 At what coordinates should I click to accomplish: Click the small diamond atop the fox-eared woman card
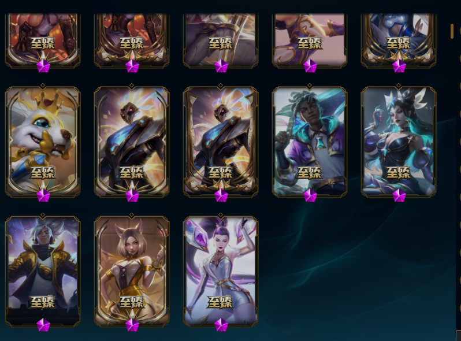(x=132, y=215)
